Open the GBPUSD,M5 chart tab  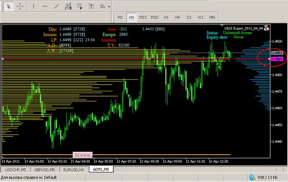tap(45, 170)
